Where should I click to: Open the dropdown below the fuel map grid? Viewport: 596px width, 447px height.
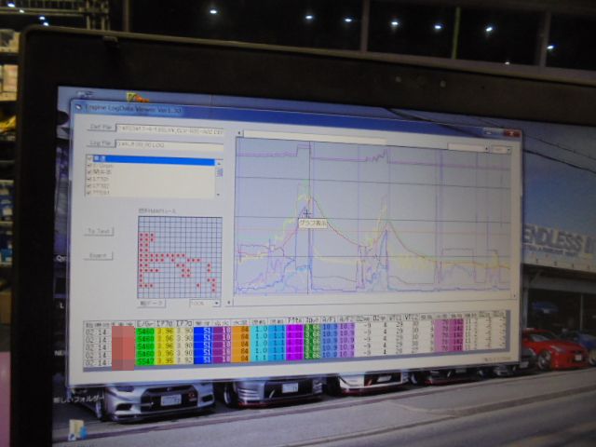pos(204,303)
